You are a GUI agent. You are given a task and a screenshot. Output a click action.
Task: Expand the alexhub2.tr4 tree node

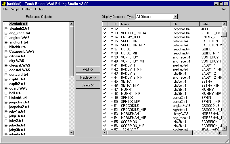pos(6,29)
